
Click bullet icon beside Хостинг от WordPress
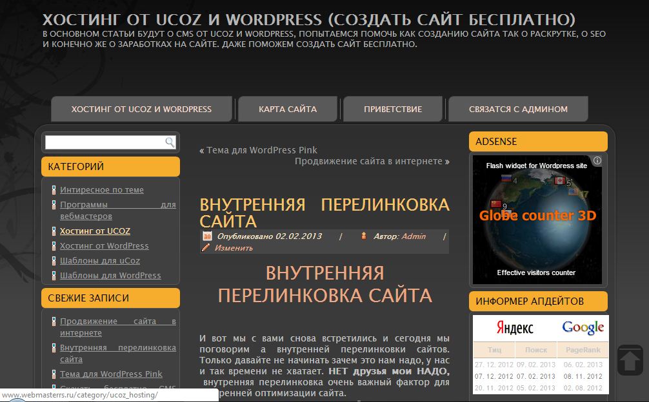coord(54,246)
